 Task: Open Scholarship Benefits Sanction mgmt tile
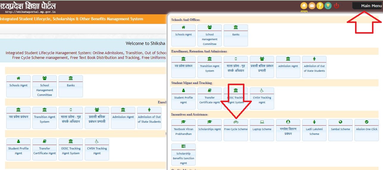pos(183,155)
